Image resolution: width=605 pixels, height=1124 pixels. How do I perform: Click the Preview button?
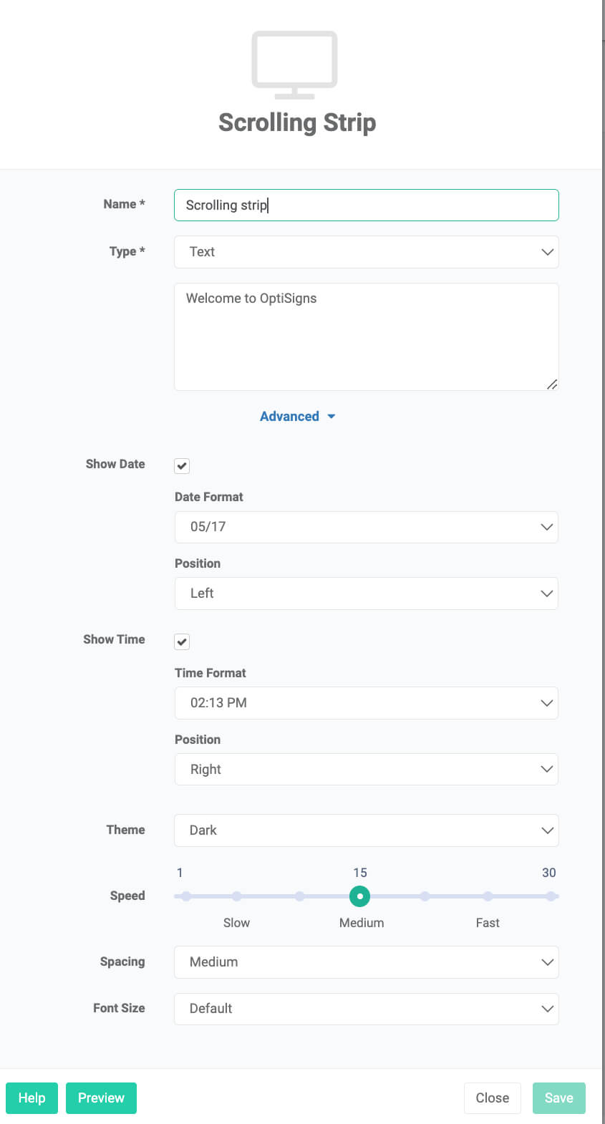pyautogui.click(x=101, y=1098)
